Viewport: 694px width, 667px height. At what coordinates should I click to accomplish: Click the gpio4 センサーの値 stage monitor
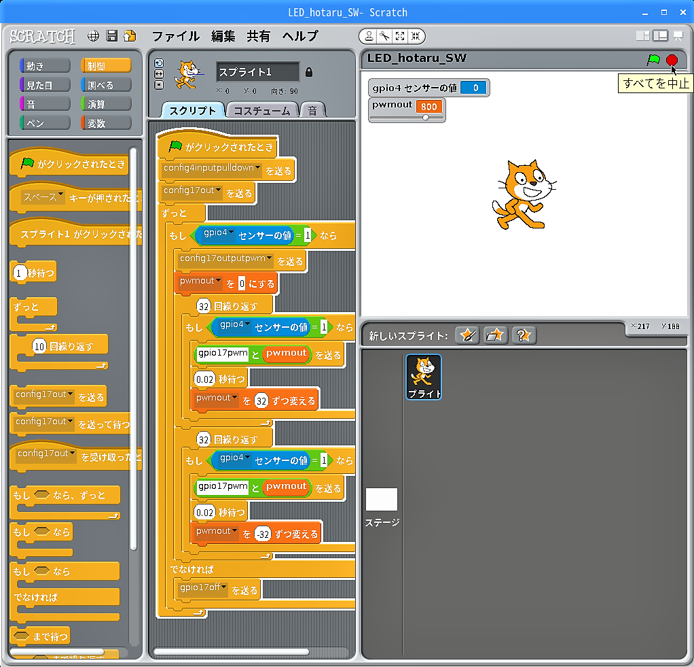point(428,88)
